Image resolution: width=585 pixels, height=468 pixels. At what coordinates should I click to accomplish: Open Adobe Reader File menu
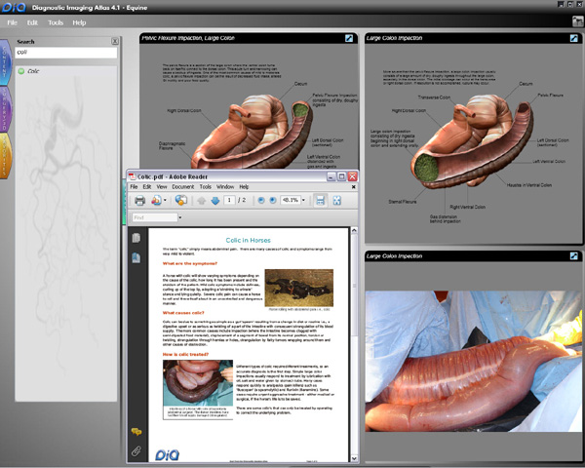pyautogui.click(x=134, y=186)
